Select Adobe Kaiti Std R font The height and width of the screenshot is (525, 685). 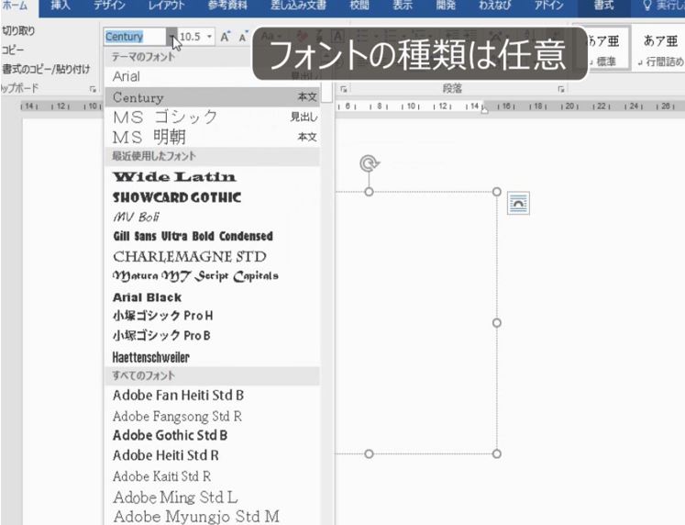pos(213,476)
